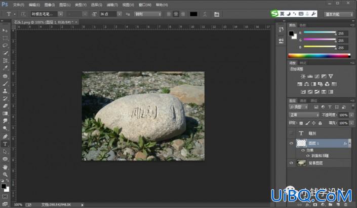Open Layer 1 fx effects indicator

click(x=345, y=143)
